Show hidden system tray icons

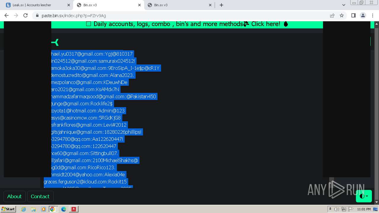click(330, 209)
